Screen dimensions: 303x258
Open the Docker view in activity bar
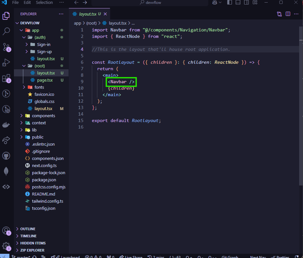click(x=6, y=124)
